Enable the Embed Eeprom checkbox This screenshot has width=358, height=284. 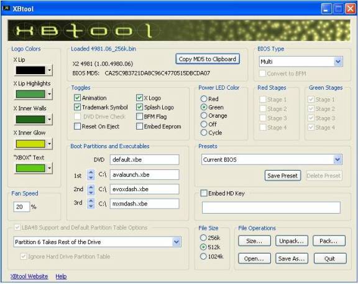(139, 126)
